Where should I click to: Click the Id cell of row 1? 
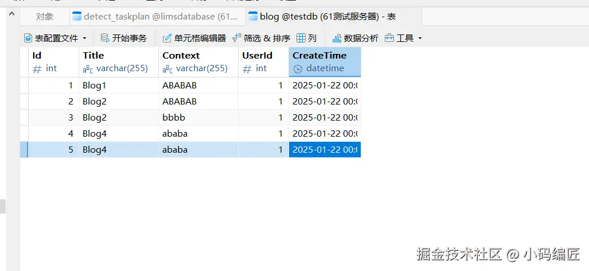pos(53,86)
